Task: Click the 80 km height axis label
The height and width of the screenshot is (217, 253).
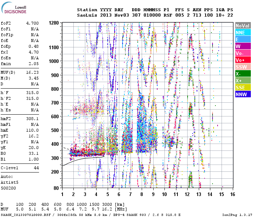Action: tap(56, 188)
